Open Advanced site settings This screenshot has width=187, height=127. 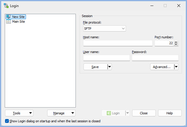click(x=162, y=67)
